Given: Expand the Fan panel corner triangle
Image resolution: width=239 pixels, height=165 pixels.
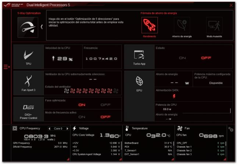Looking at the screenshot, I should click(225, 159).
